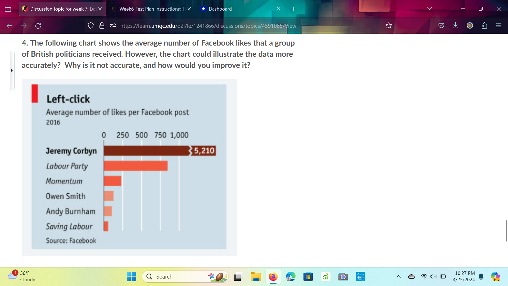Image resolution: width=508 pixels, height=286 pixels.
Task: Switch to the Dashboard tab
Action: tap(220, 9)
